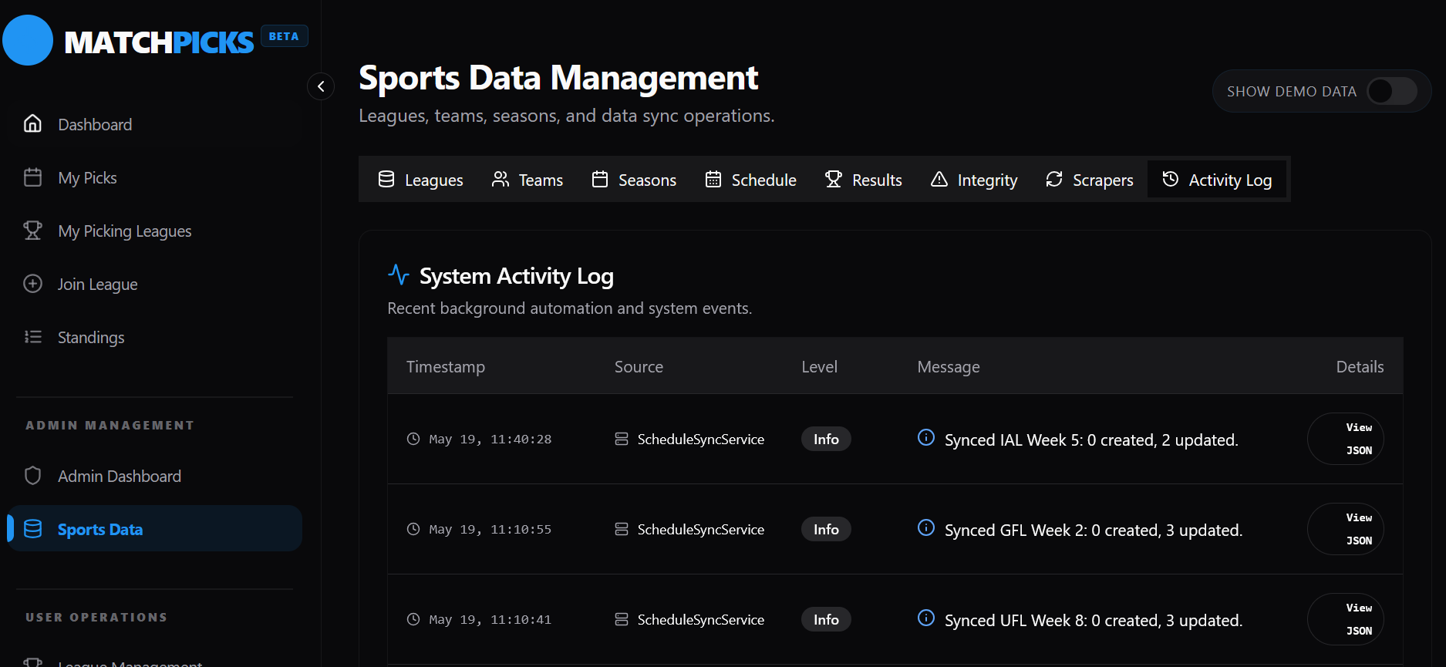The width and height of the screenshot is (1446, 667).
Task: Click server icon in the 11:40:28 row
Action: click(x=622, y=439)
